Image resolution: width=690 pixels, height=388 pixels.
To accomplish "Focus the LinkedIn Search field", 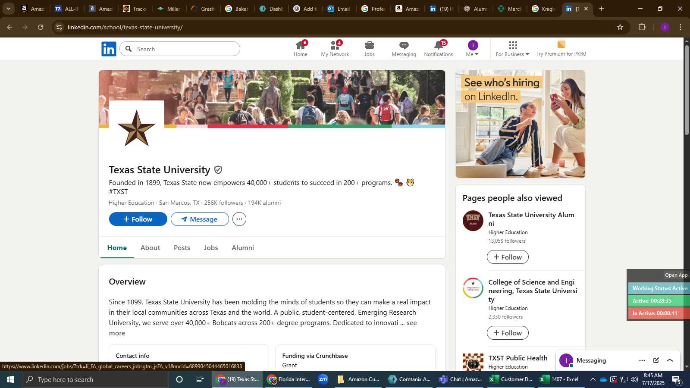I will click(x=180, y=49).
